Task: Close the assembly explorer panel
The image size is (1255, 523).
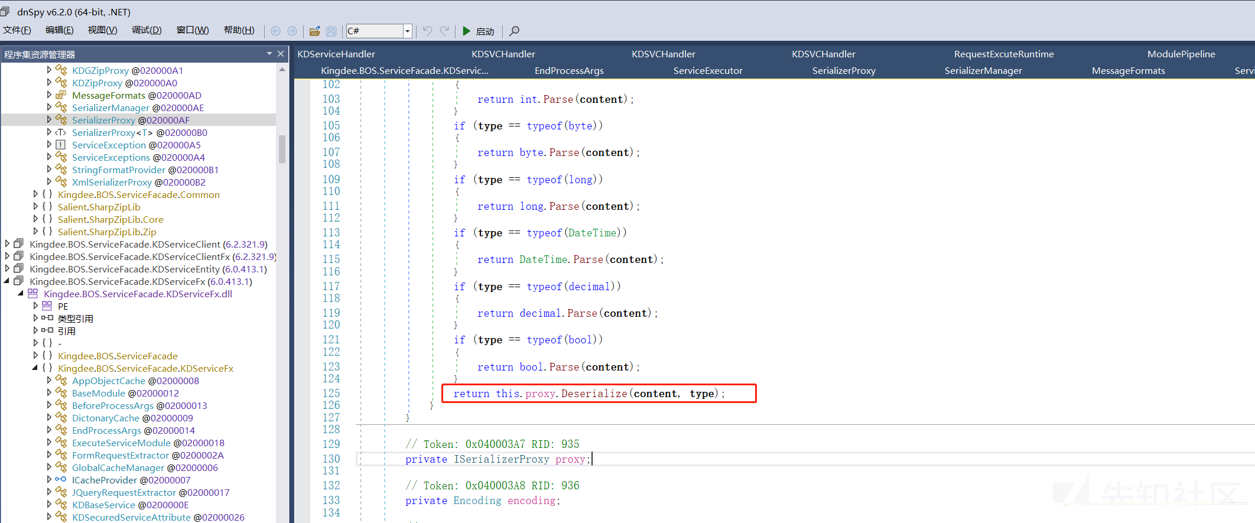Action: tap(281, 54)
